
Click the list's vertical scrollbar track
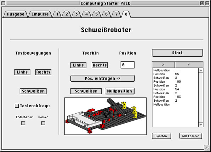click(201, 97)
